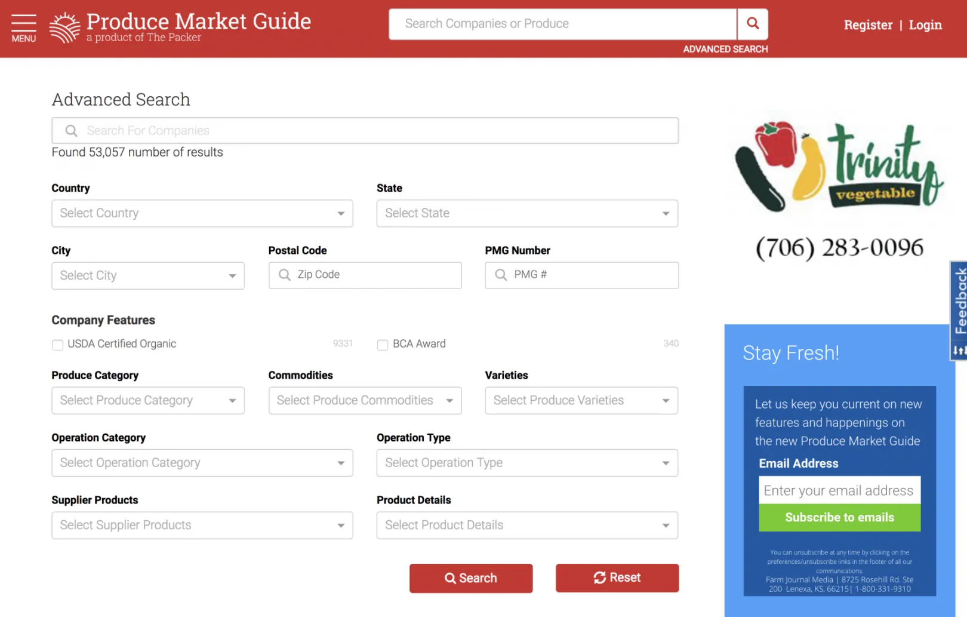The width and height of the screenshot is (967, 617).
Task: Click the Subscribe to emails button
Action: [839, 517]
